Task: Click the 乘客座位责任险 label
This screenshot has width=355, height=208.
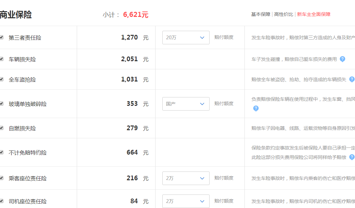Action: click(28, 179)
